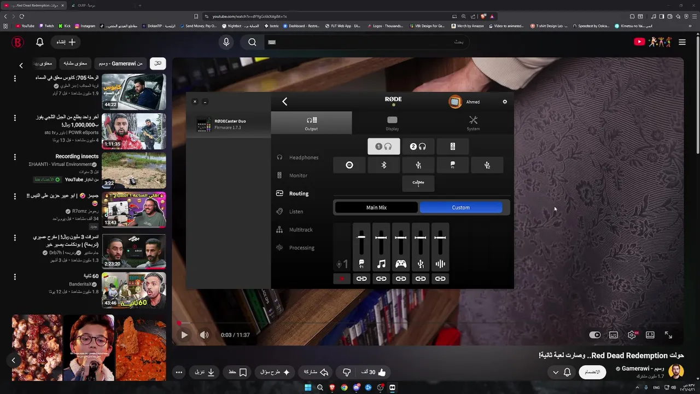Open the YouTube hamburger menu
700x394 pixels.
coord(682,42)
